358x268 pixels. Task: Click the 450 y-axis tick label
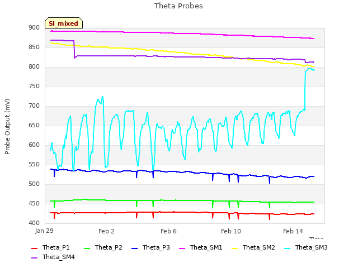34,203
